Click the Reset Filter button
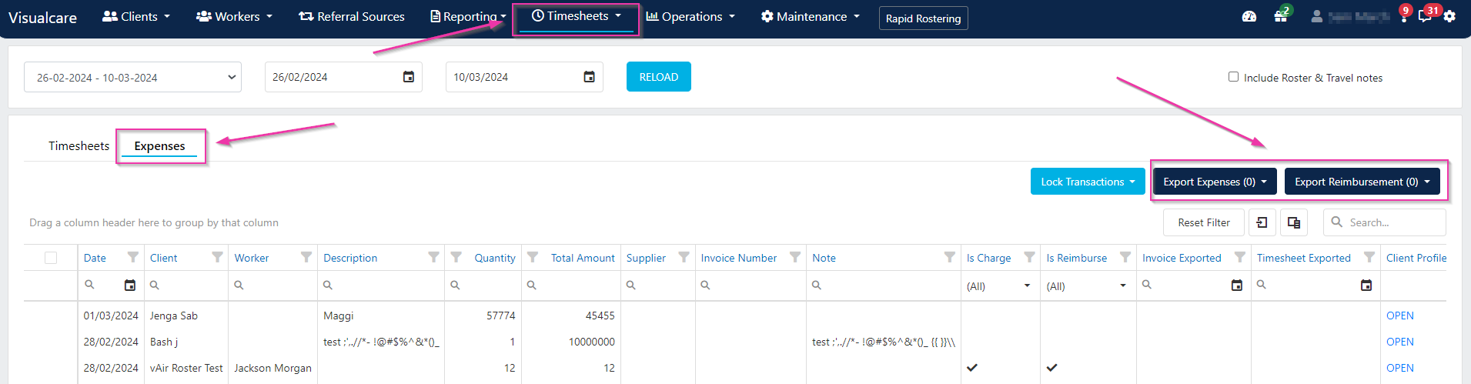Screen dimensions: 1471x384 [1204, 222]
